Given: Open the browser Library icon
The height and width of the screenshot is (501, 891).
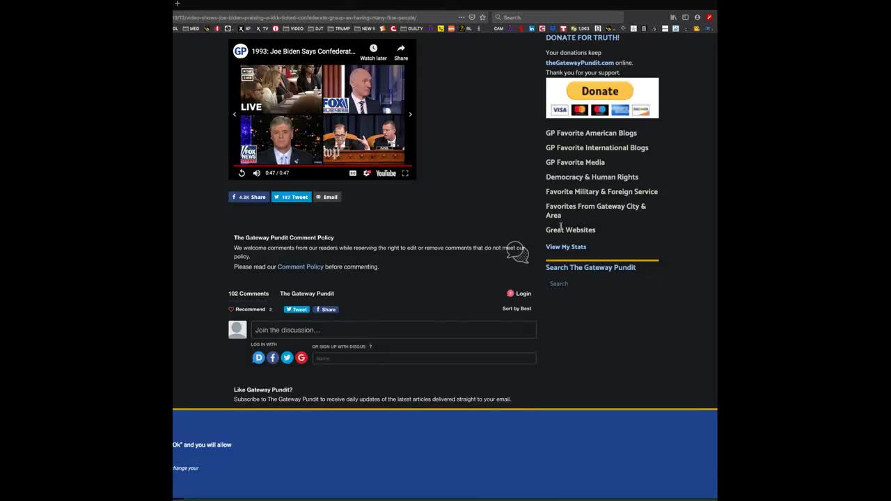Looking at the screenshot, I should tap(673, 17).
